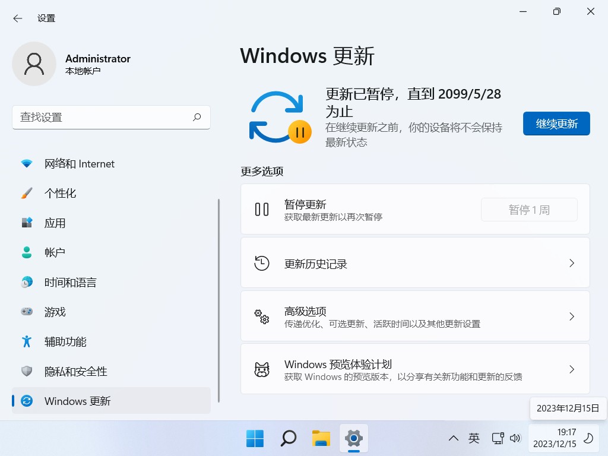Viewport: 608px width, 456px height.
Task: Click the Settings gear on taskbar
Action: pos(354,439)
